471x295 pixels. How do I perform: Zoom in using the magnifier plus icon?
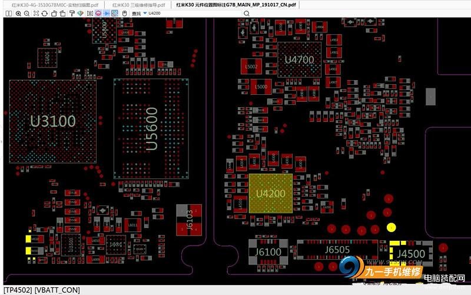click(18, 13)
